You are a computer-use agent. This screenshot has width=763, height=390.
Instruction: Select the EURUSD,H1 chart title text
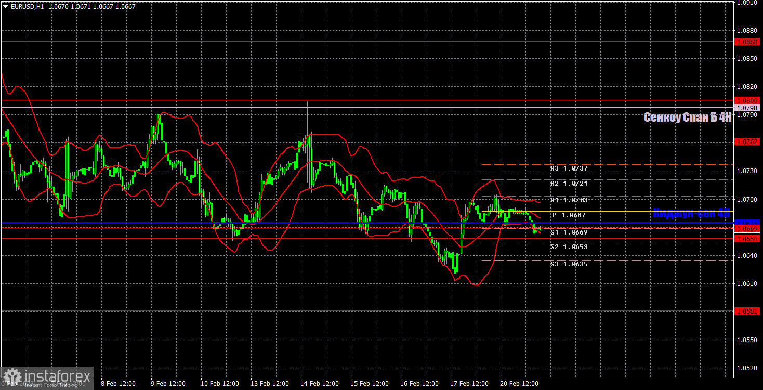coord(27,7)
